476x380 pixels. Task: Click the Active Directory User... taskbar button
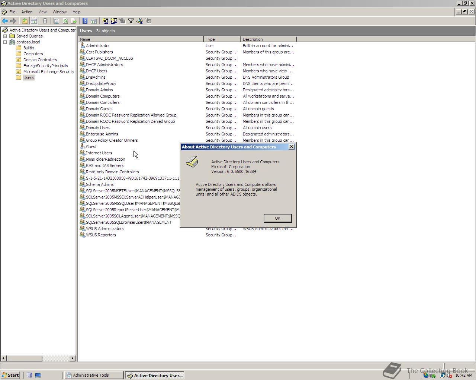coord(155,375)
